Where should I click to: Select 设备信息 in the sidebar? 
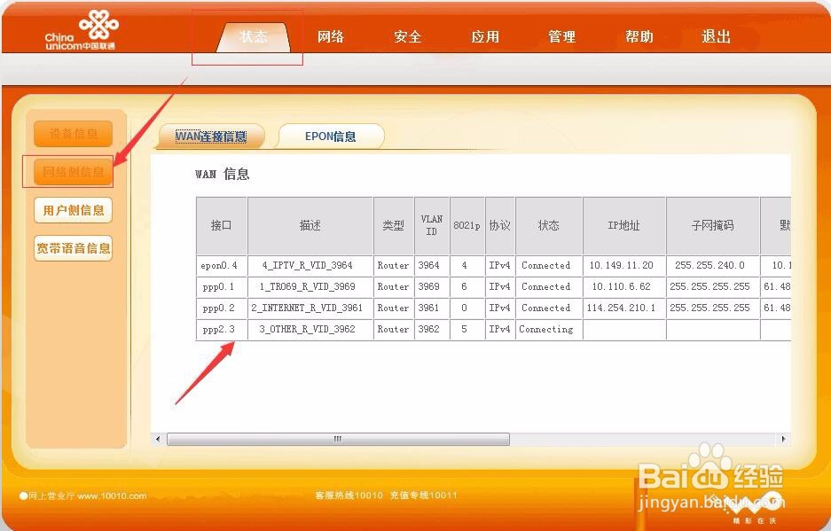[73, 133]
